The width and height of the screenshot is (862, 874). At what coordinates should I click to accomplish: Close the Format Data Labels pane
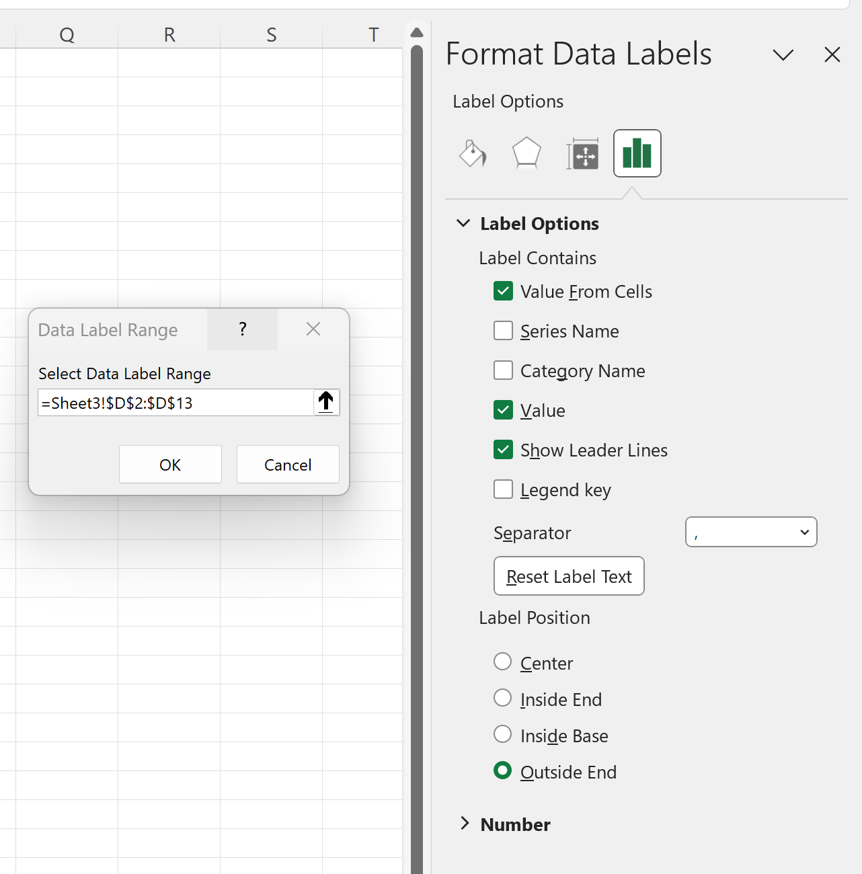(832, 54)
